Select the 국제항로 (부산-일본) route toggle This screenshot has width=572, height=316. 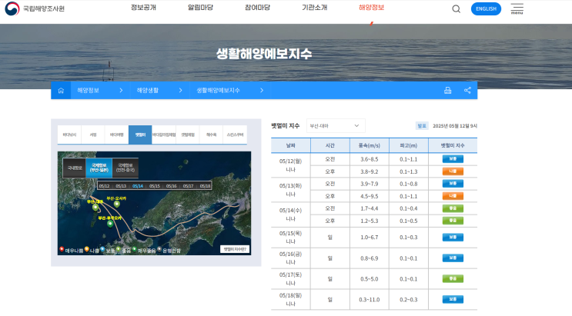[99, 166]
